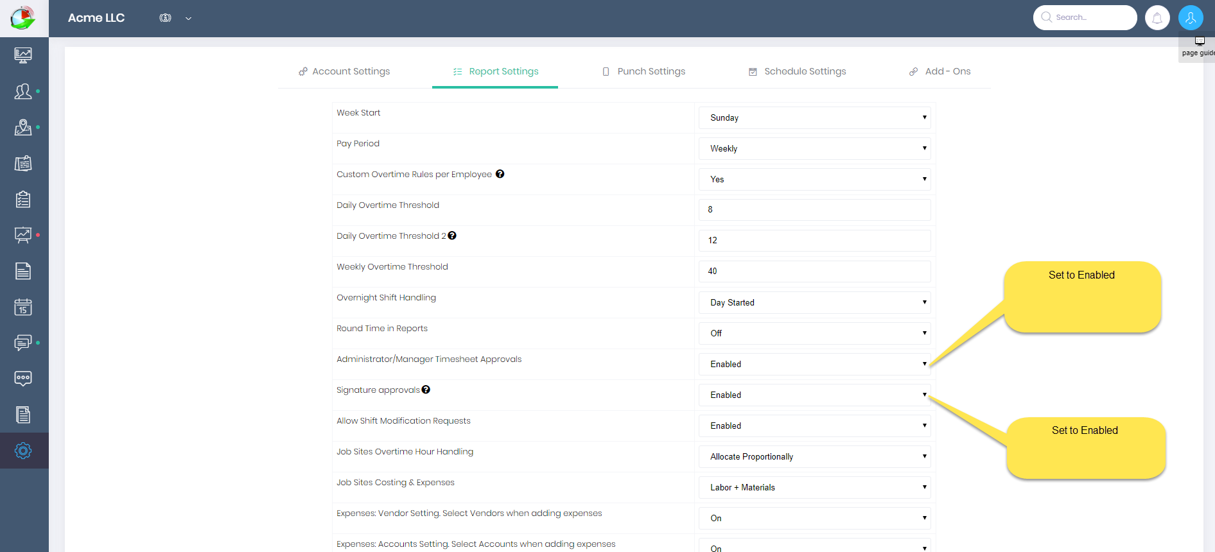Open the dashboard monitor icon in sidebar
The width and height of the screenshot is (1215, 552).
(23, 55)
